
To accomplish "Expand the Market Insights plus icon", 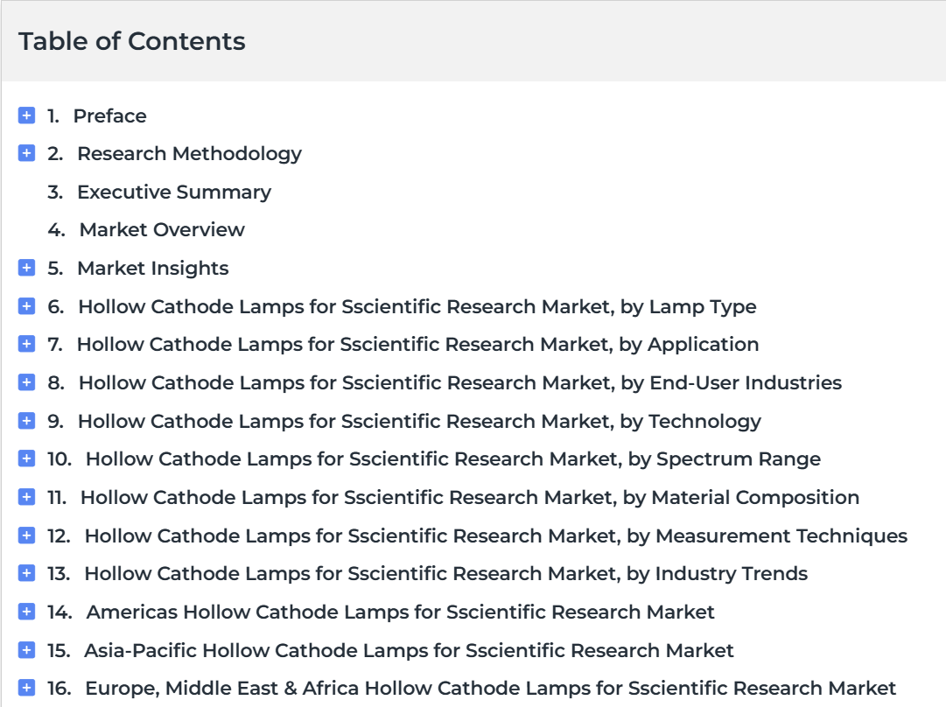I will click(x=26, y=268).
